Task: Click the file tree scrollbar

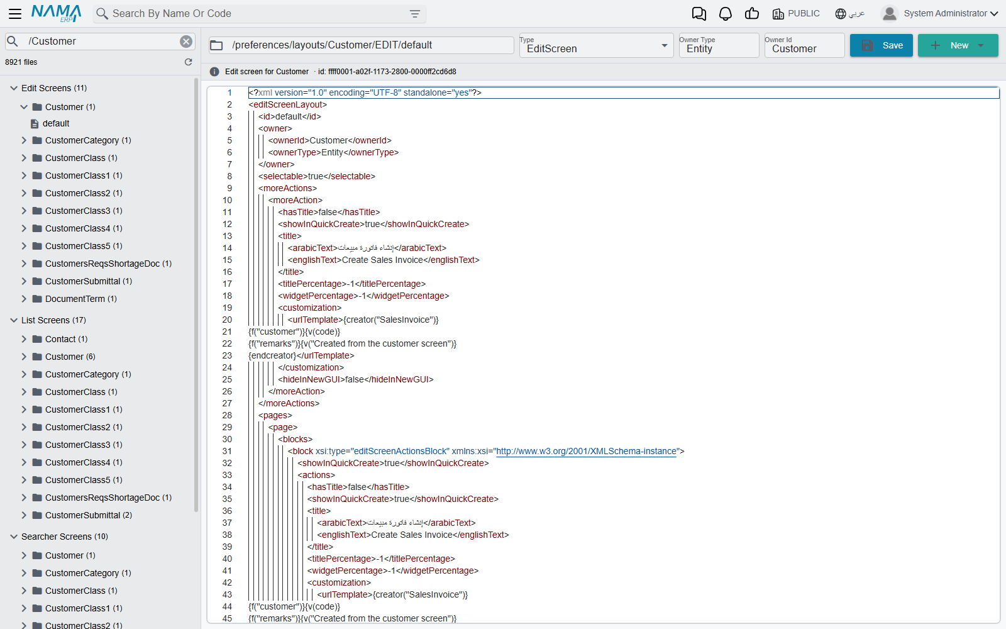Action: (196, 296)
